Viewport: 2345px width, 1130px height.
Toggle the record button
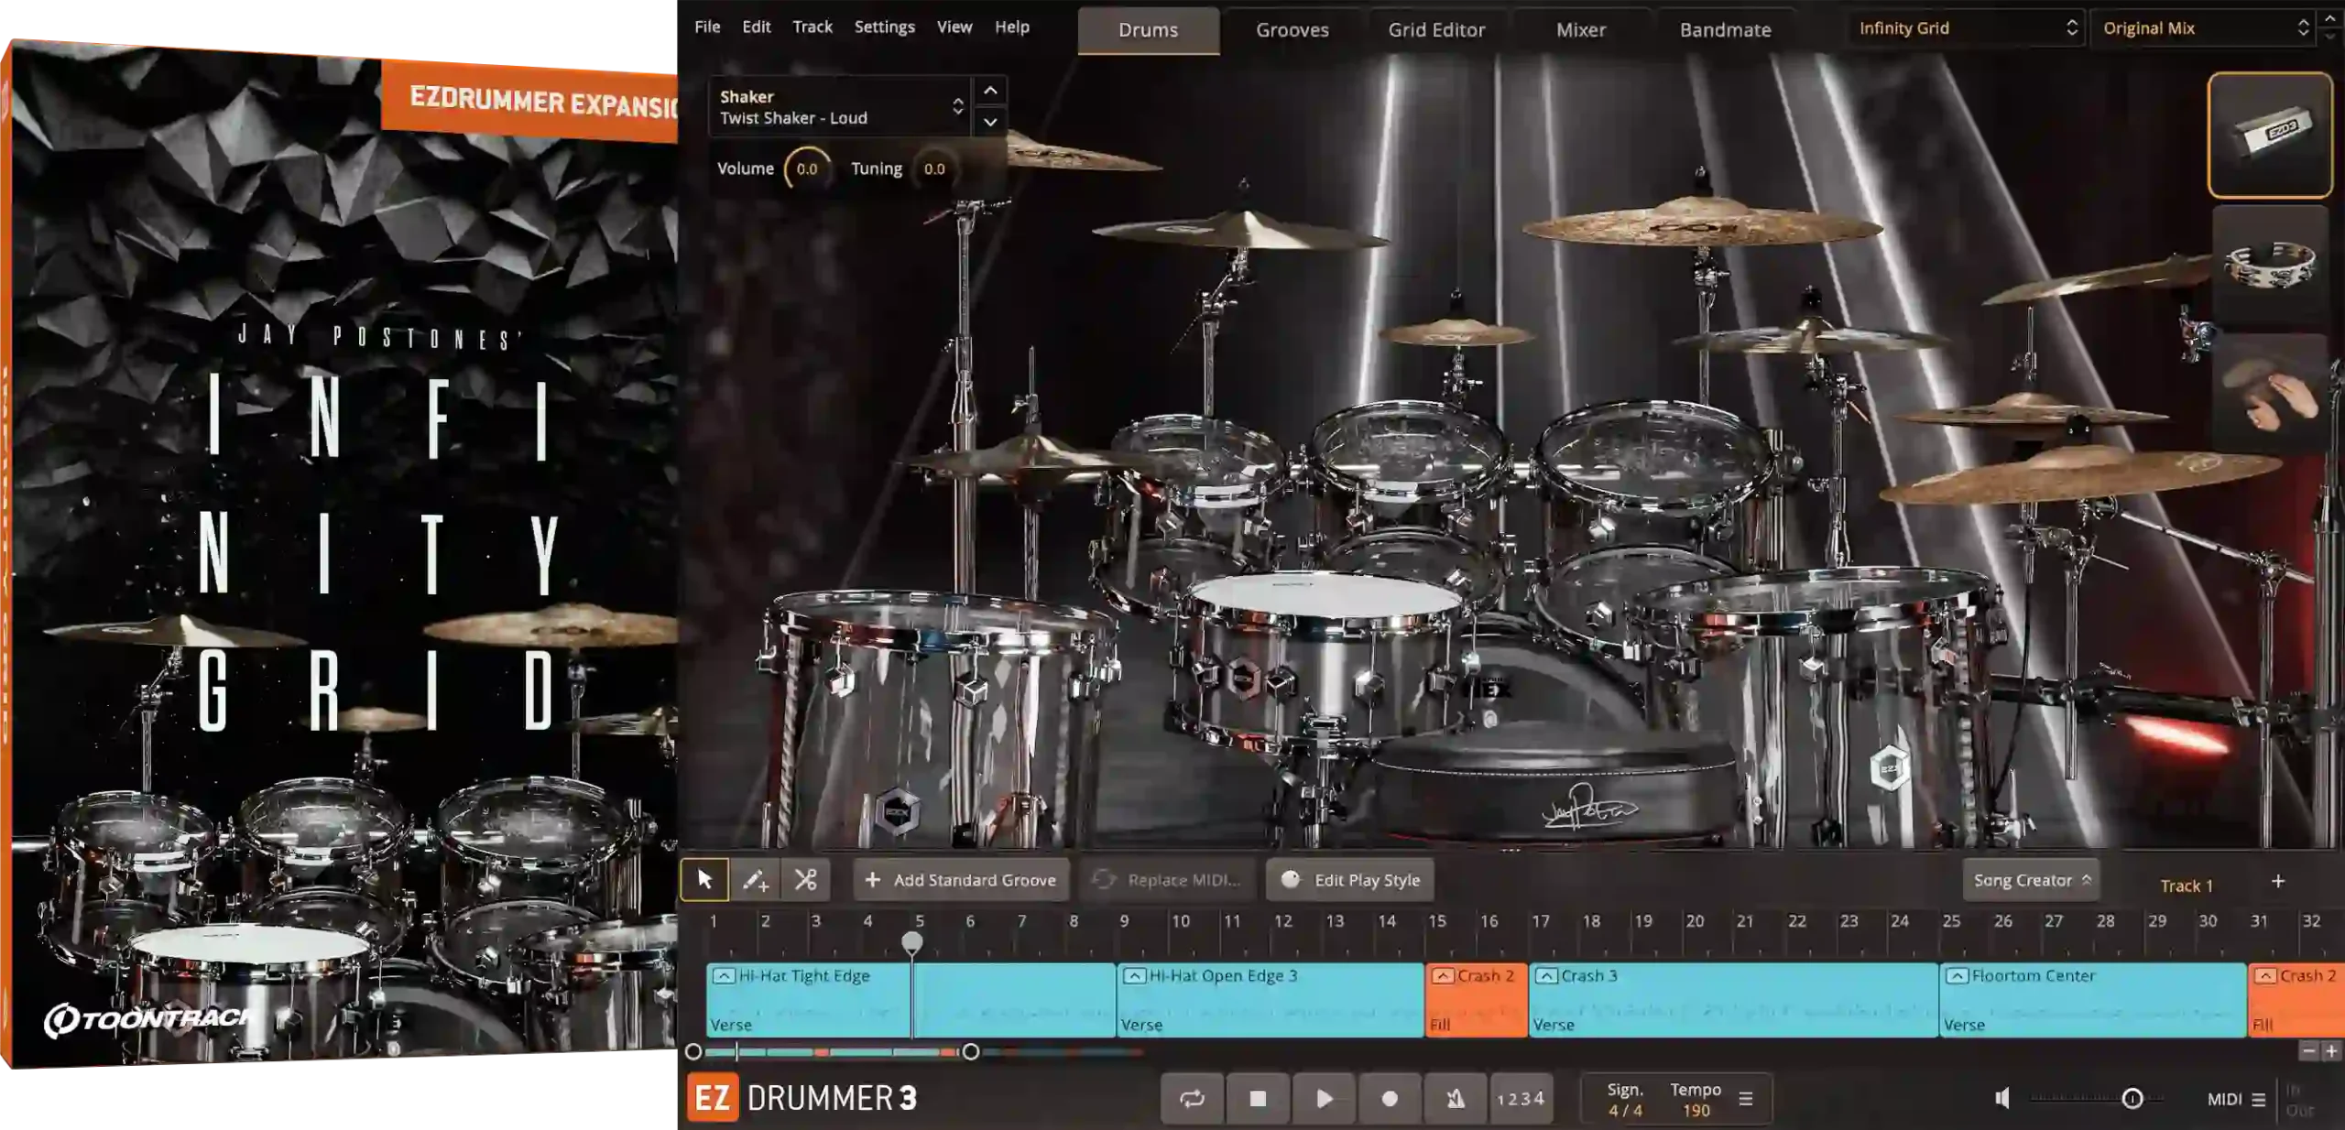(1389, 1098)
